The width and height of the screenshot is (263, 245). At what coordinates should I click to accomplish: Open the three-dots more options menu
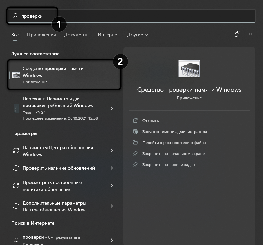tap(250, 34)
